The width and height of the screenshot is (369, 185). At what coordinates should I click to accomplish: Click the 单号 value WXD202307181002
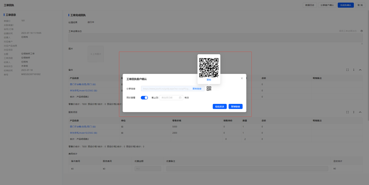31,74
